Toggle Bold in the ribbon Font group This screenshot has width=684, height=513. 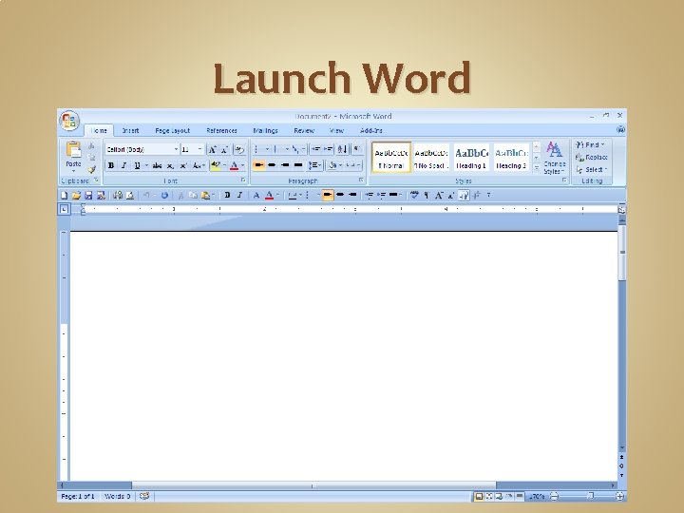(x=111, y=165)
